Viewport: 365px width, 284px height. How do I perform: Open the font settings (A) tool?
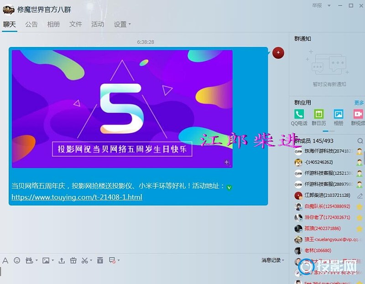[5, 260]
